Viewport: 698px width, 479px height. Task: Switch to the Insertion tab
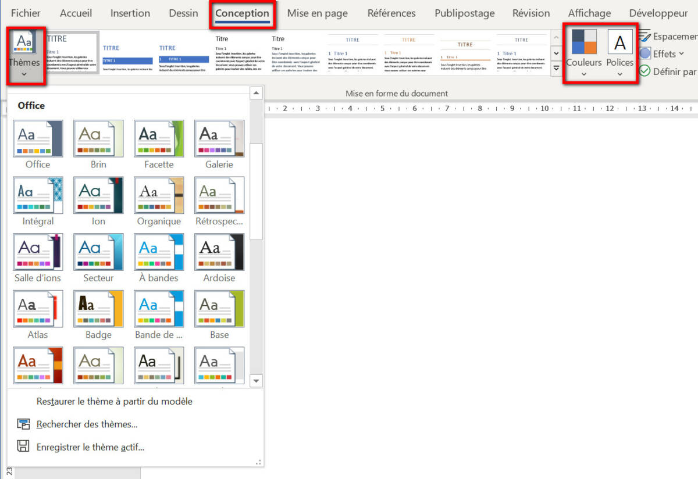[130, 13]
